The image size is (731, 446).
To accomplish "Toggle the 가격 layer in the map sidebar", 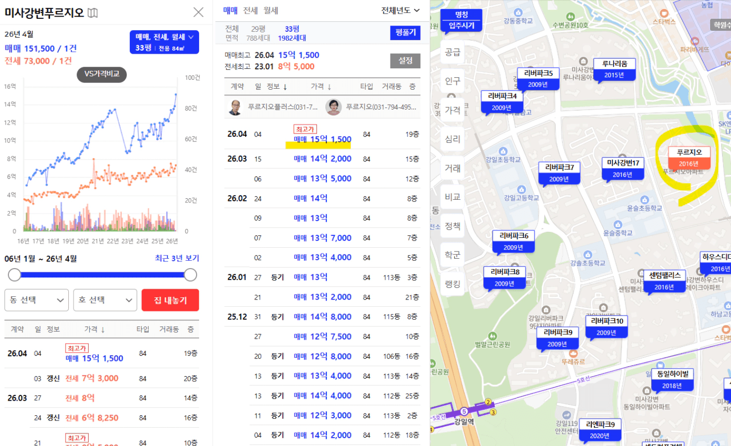I will coord(453,110).
